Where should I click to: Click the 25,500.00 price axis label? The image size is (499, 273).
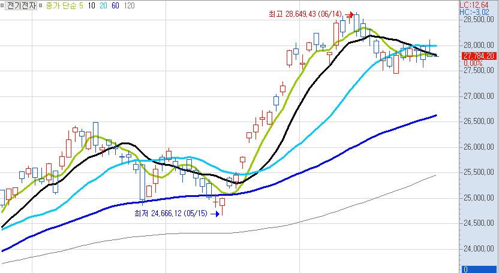(479, 172)
